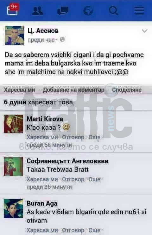Open the notifications globe icon
The width and height of the screenshot is (152, 235).
88,11
